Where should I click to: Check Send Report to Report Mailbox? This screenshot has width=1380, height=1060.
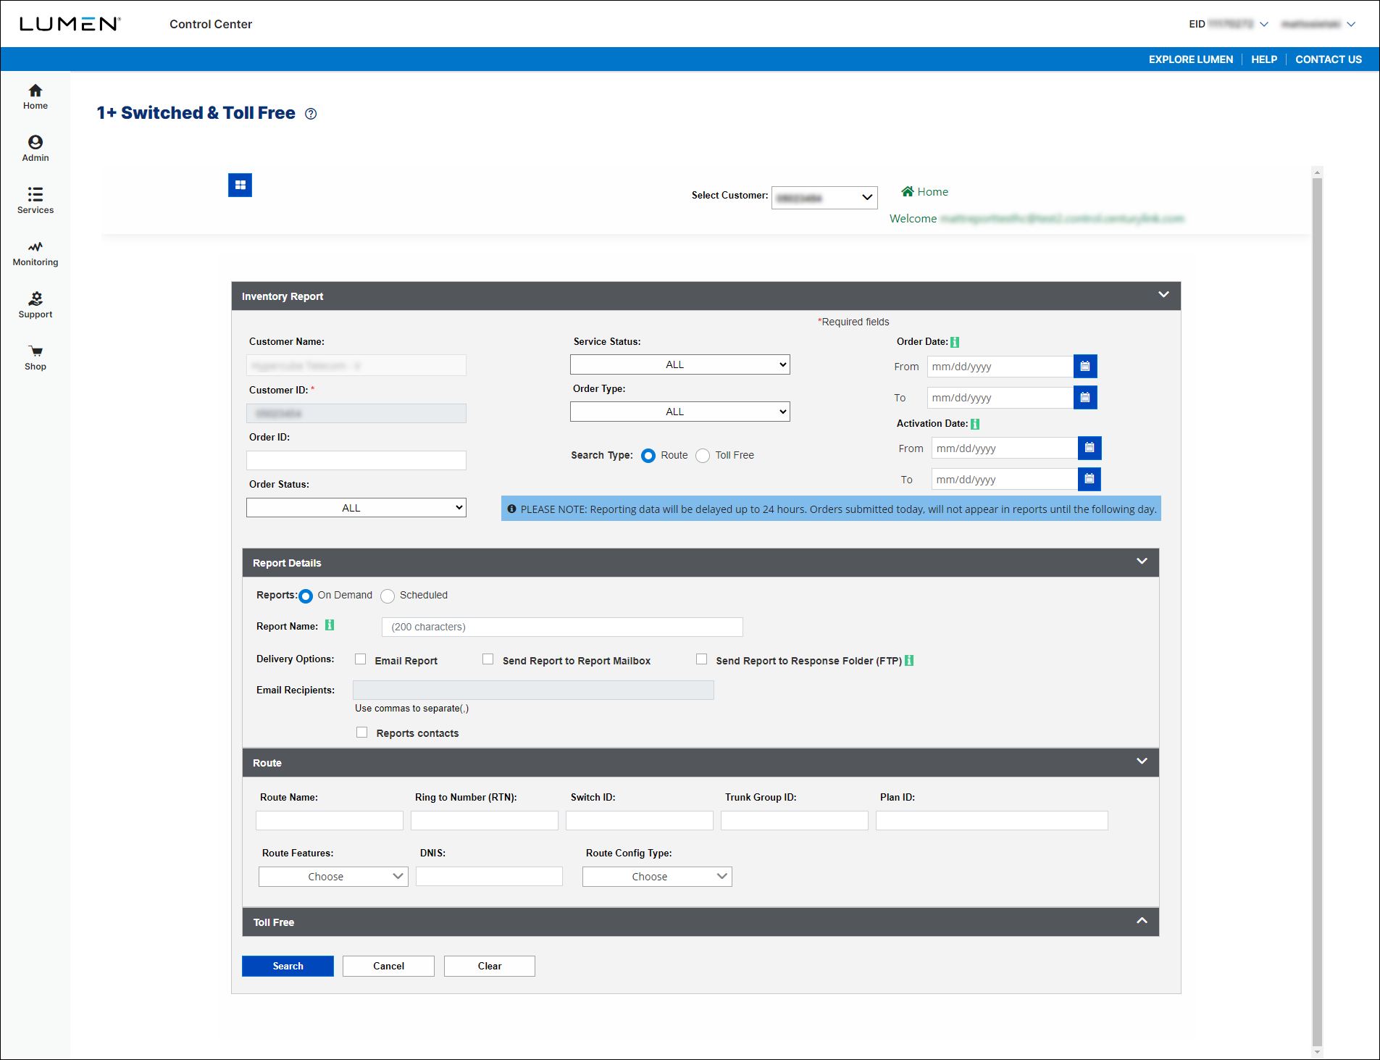pos(488,659)
